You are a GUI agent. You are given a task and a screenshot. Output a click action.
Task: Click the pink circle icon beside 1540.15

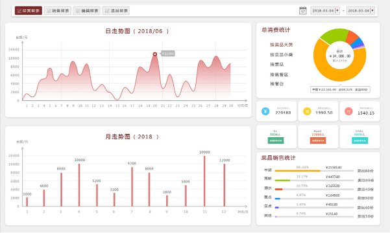(348, 111)
